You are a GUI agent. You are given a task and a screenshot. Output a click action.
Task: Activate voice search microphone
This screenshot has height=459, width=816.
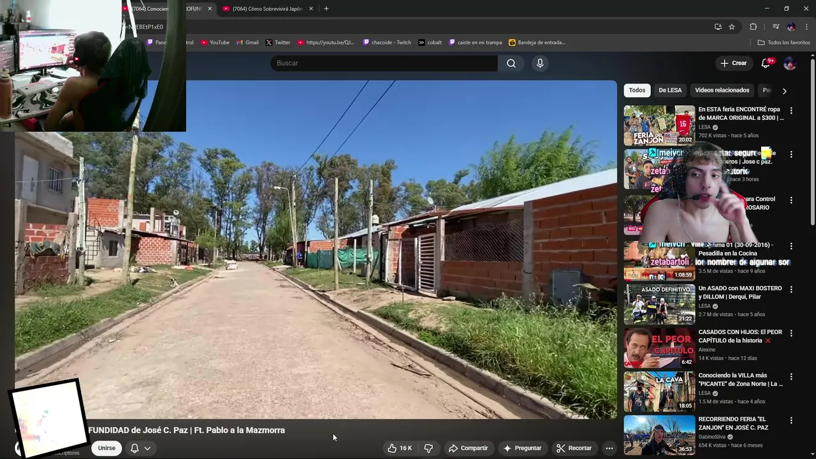[540, 63]
